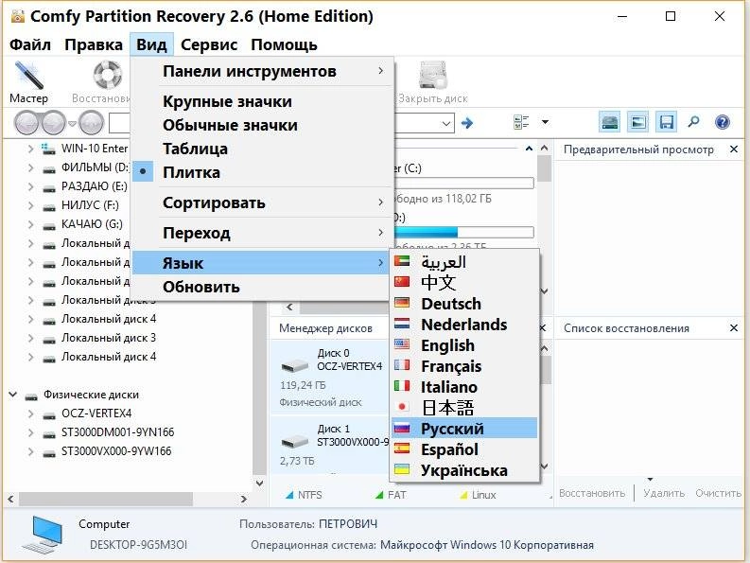Image resolution: width=750 pixels, height=563 pixels.
Task: Close the Предварительный просмотр panel
Action: pos(734,150)
